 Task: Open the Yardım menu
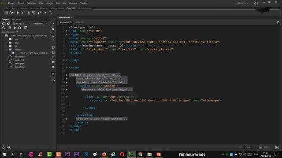(84, 3)
